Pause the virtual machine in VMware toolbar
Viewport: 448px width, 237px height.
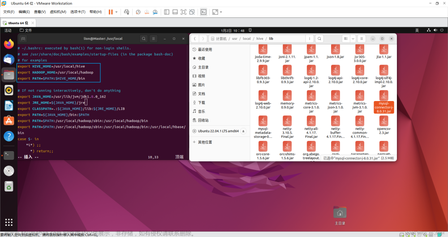[x=111, y=12]
